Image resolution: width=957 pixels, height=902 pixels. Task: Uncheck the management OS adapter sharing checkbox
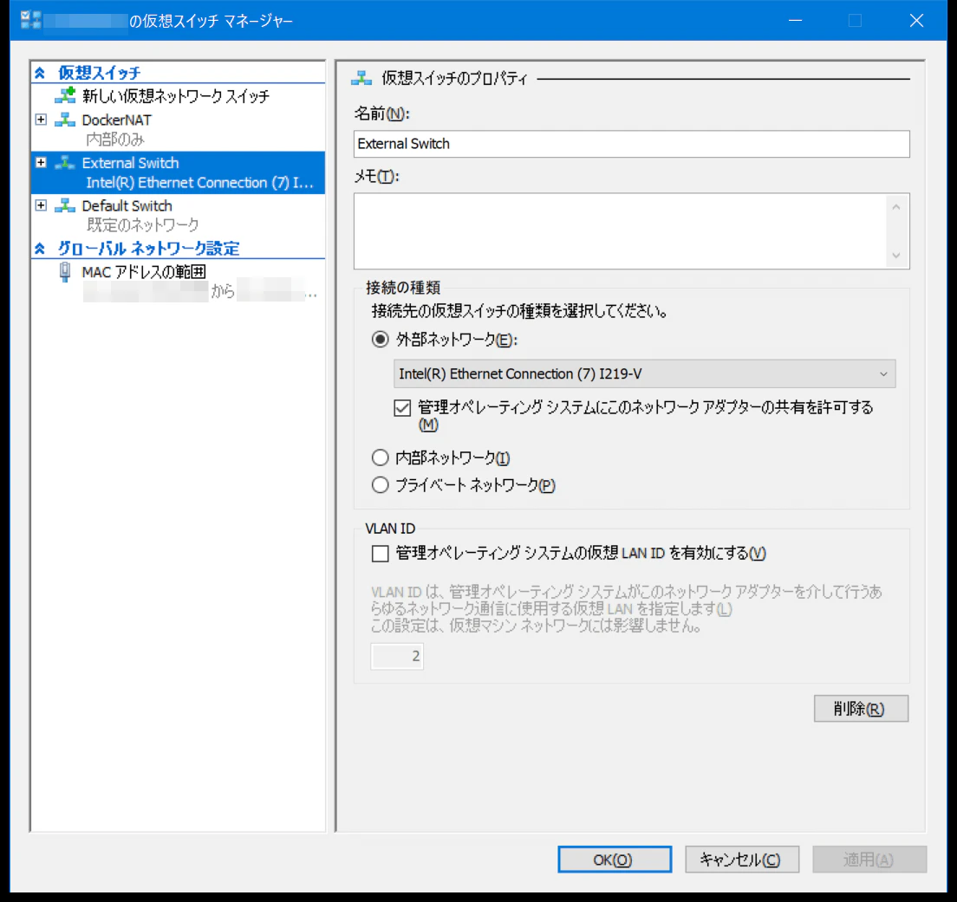coord(401,407)
